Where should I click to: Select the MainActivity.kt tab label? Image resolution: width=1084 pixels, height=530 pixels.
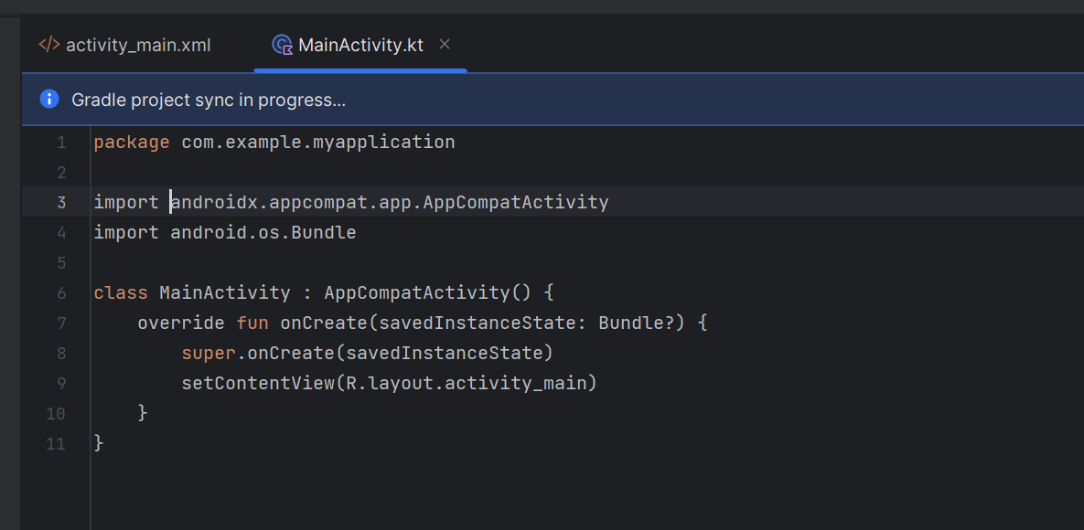[360, 45]
